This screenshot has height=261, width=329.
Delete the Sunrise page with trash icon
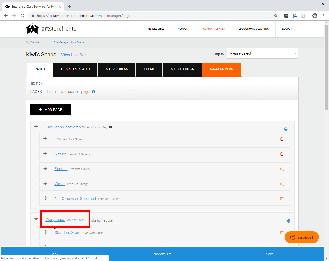pyautogui.click(x=282, y=169)
